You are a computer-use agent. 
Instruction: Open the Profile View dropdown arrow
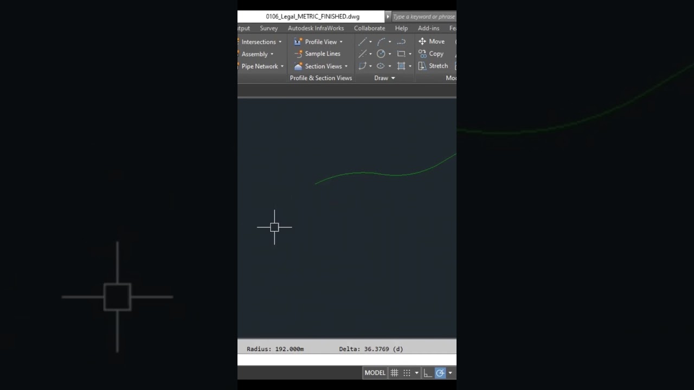click(x=341, y=42)
